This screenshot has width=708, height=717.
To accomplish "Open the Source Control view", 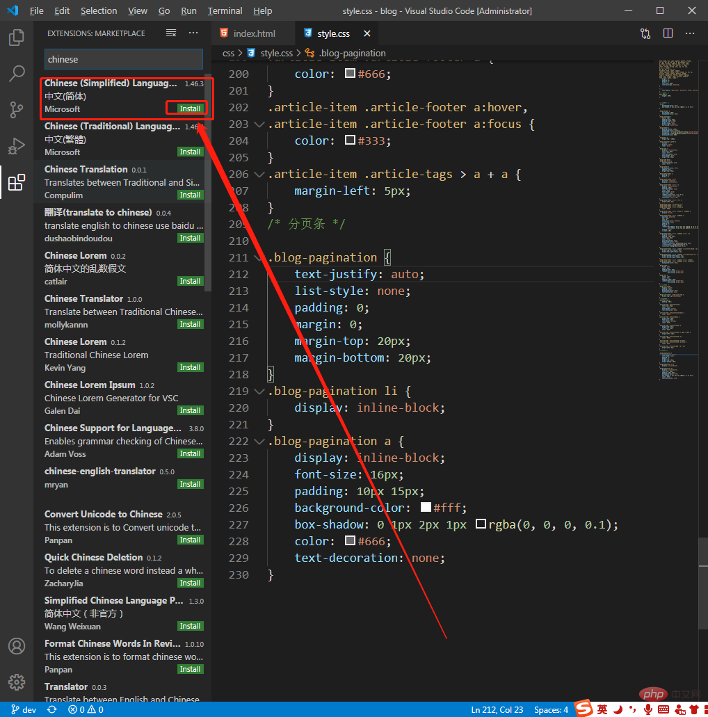I will (x=17, y=110).
